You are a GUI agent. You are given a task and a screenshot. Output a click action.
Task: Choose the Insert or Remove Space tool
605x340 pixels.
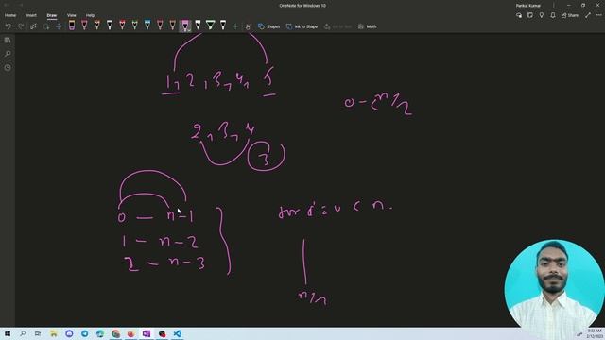point(59,26)
